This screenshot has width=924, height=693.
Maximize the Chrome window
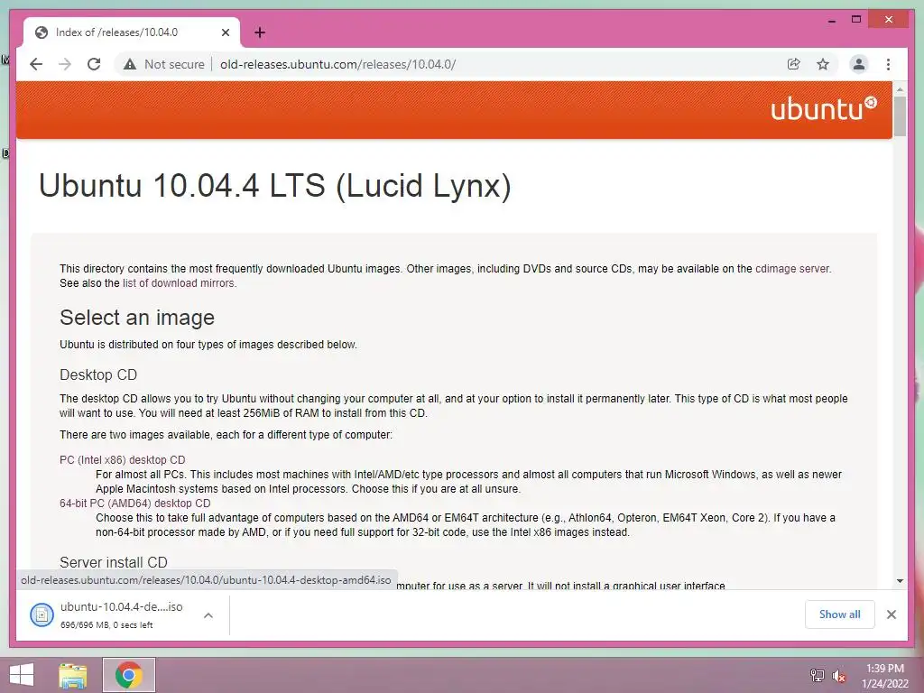click(856, 20)
